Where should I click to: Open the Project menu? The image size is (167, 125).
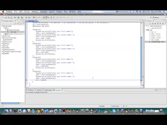(59, 11)
